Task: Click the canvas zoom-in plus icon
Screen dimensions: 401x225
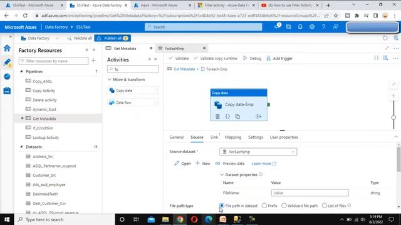Action: (393, 96)
